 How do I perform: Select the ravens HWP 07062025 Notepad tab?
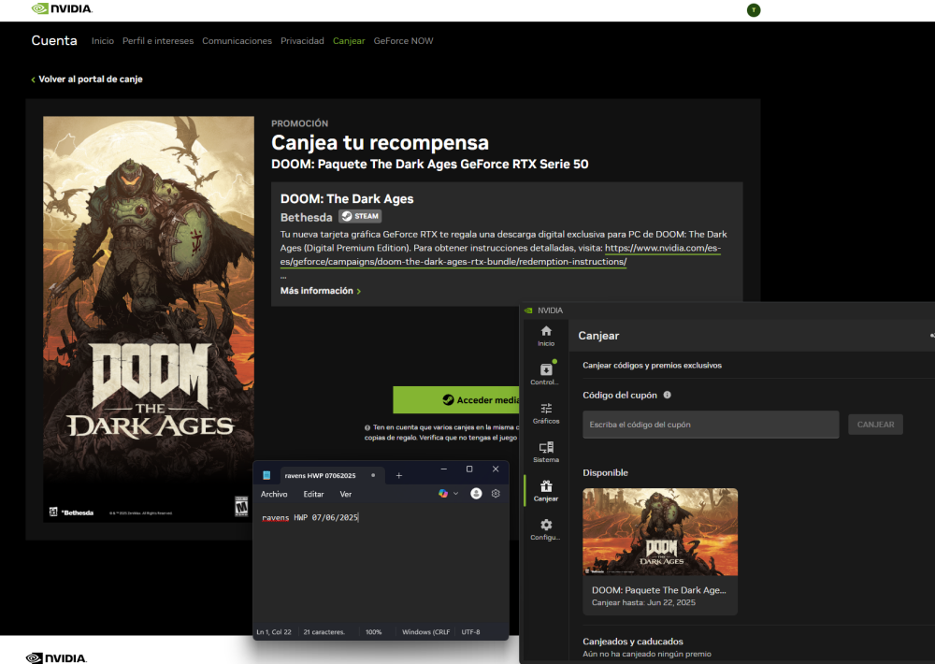[320, 475]
